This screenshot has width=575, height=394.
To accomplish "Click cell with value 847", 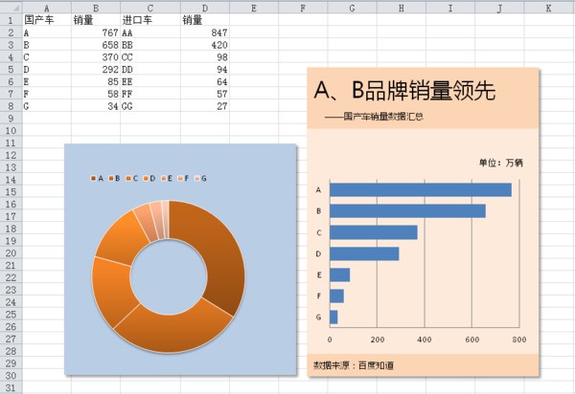I will tap(204, 32).
